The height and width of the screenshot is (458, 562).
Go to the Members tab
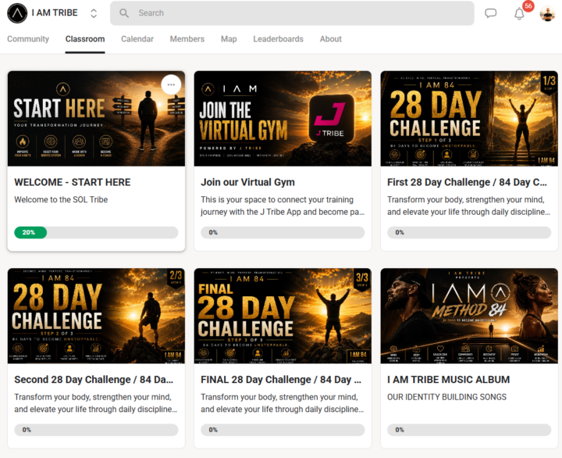click(187, 39)
